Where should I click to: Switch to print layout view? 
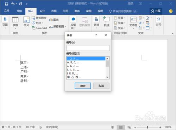click(121, 127)
